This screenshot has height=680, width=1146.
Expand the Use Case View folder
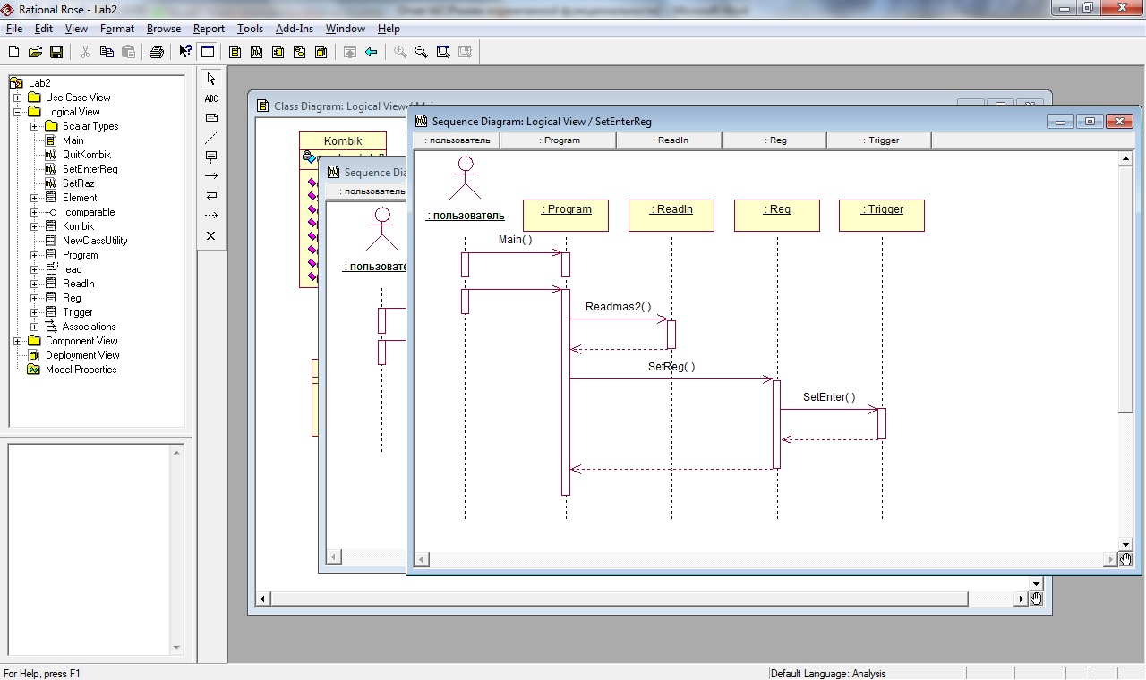(18, 98)
